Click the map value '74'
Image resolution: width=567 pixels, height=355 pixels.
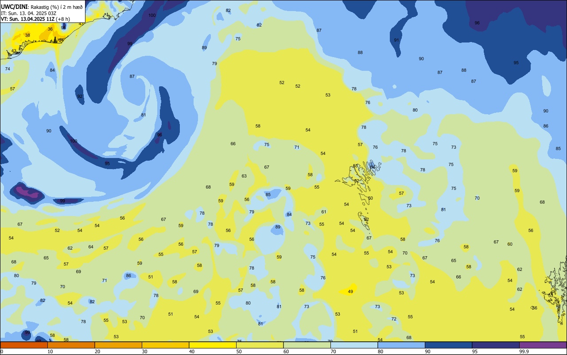click(8, 69)
